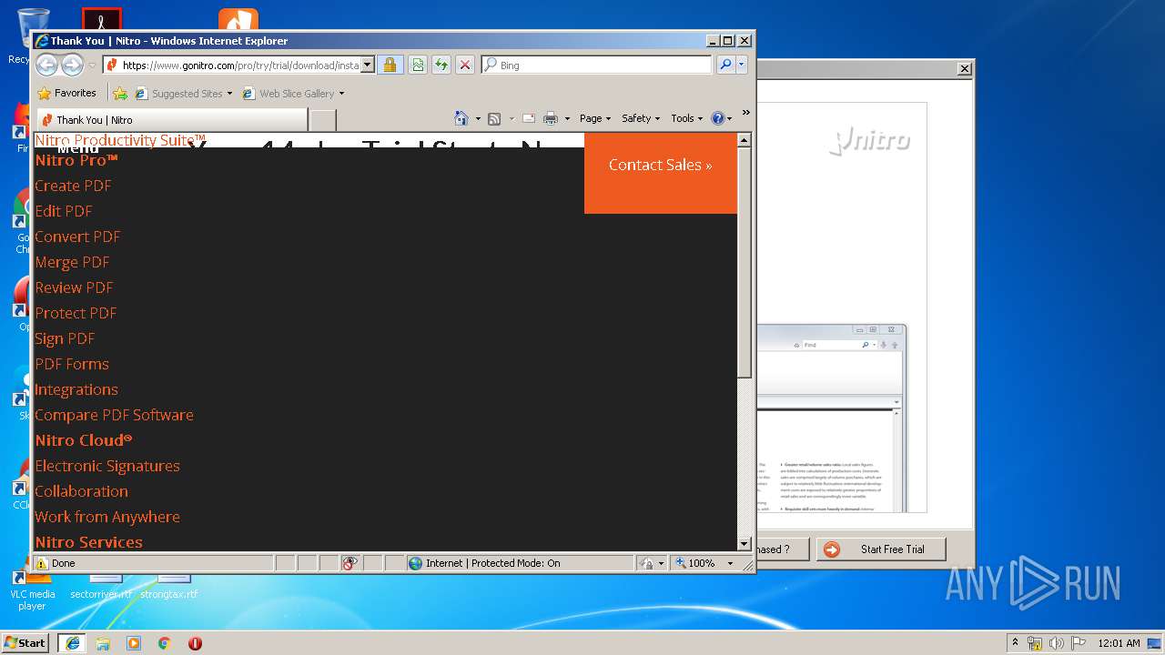Open the Page menu
The height and width of the screenshot is (655, 1165).
[595, 118]
